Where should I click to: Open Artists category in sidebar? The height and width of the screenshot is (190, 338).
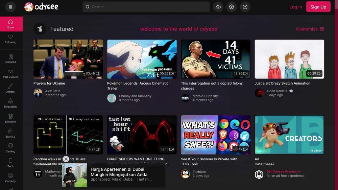[x=10, y=89]
